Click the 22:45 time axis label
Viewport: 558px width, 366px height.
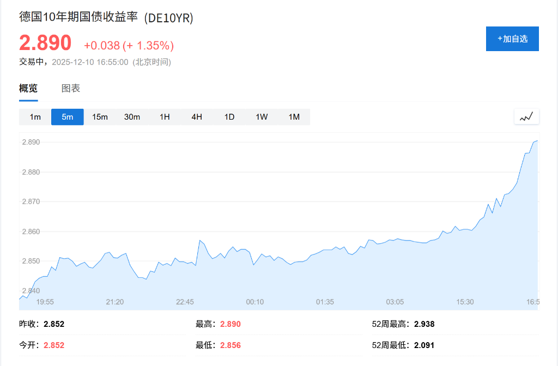click(185, 302)
